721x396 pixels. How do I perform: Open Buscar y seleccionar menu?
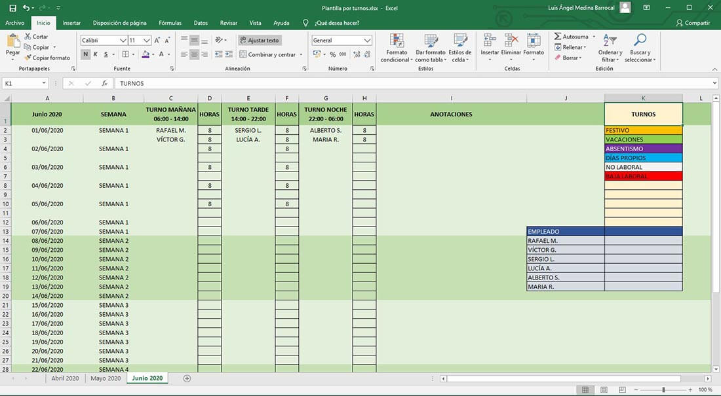640,48
